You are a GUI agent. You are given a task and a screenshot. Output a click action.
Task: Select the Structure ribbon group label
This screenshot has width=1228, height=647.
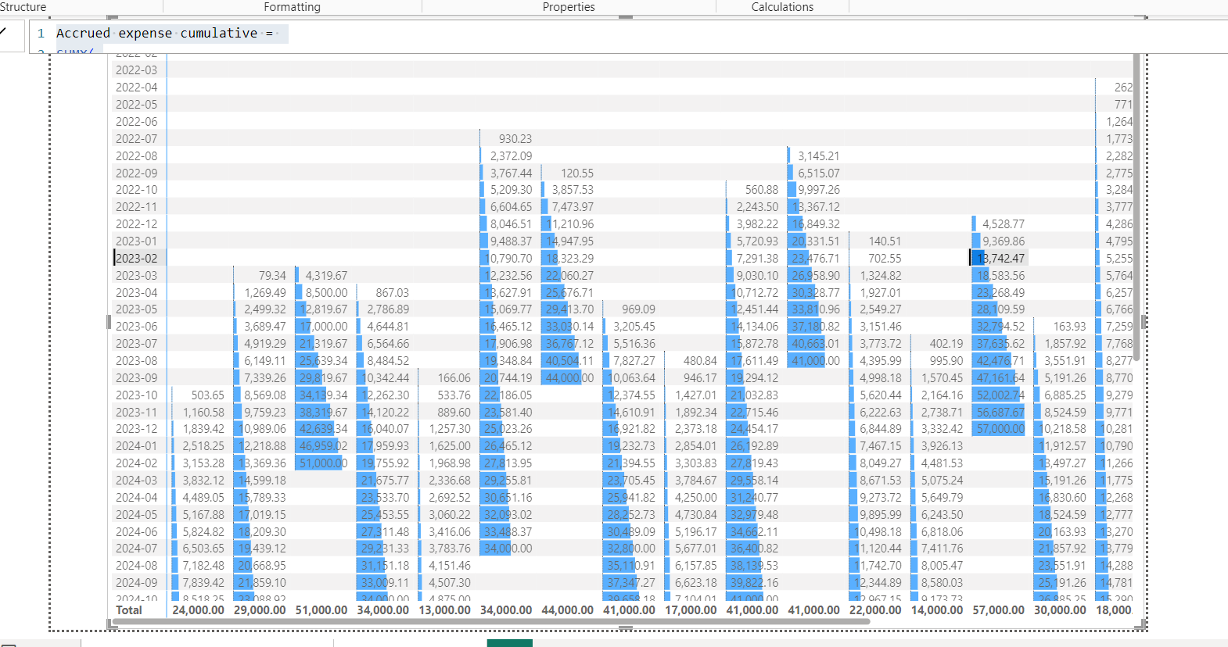pos(23,7)
